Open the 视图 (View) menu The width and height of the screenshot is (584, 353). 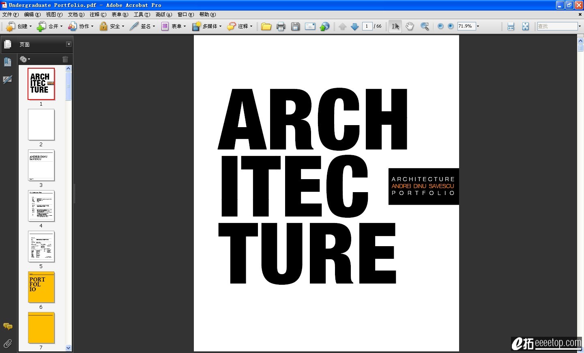pos(54,15)
